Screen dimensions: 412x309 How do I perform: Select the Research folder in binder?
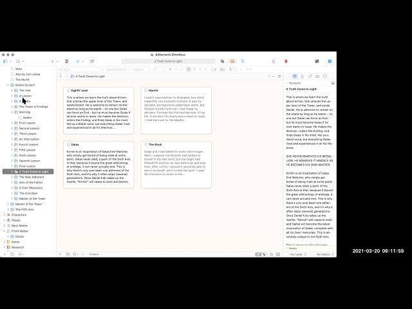point(17,247)
